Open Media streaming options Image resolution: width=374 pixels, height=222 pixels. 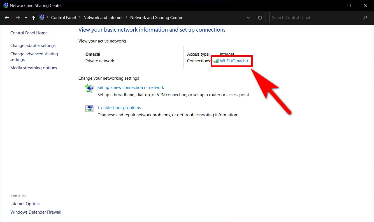34,68
